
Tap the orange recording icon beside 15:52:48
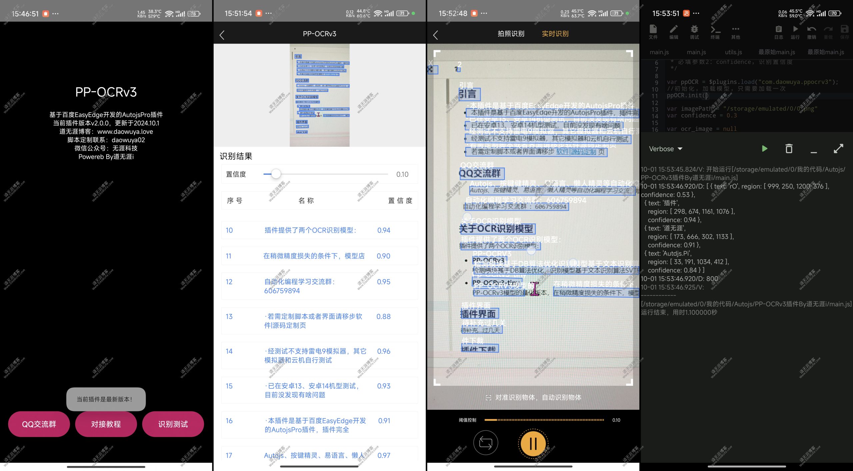(474, 13)
